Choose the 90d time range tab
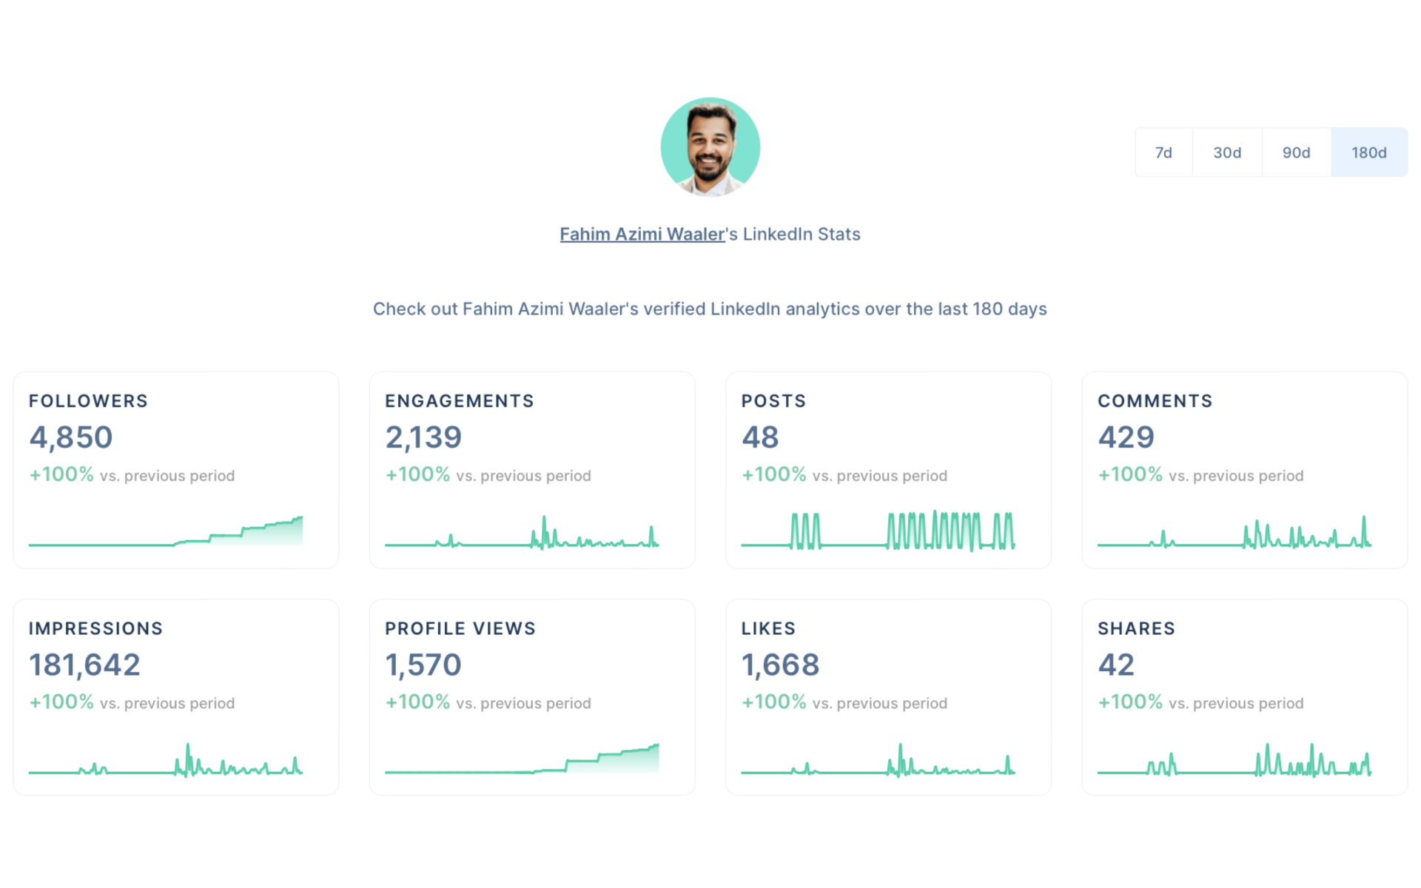The image size is (1421, 888). pyautogui.click(x=1296, y=152)
